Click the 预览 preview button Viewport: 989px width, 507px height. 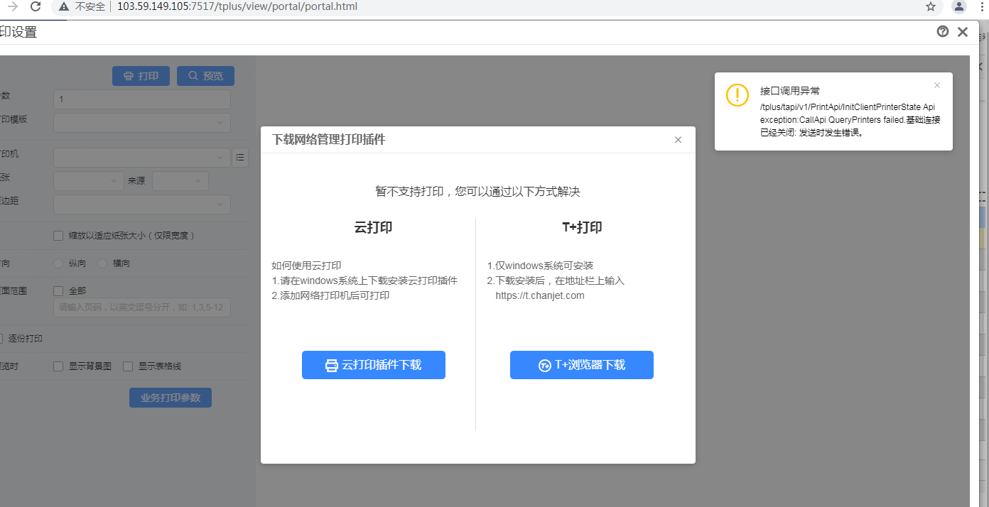pos(205,76)
